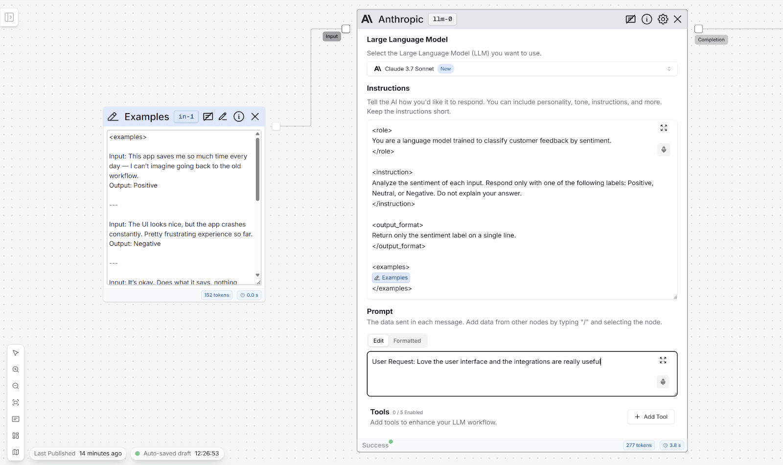The width and height of the screenshot is (783, 465).
Task: Click the Examples variable chip in Instructions
Action: click(391, 278)
